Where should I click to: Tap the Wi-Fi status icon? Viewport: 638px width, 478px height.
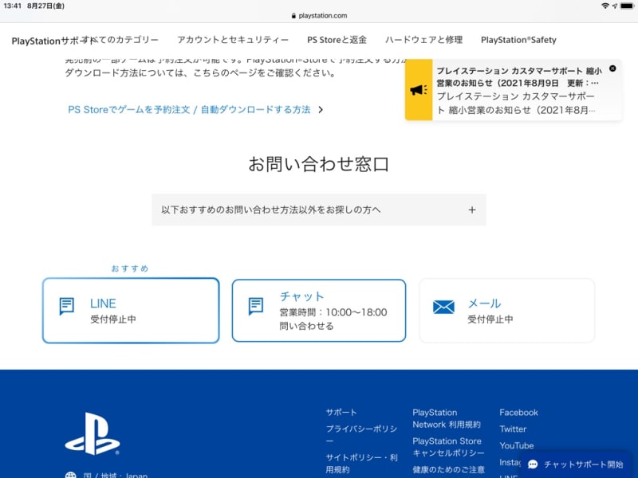click(x=605, y=6)
